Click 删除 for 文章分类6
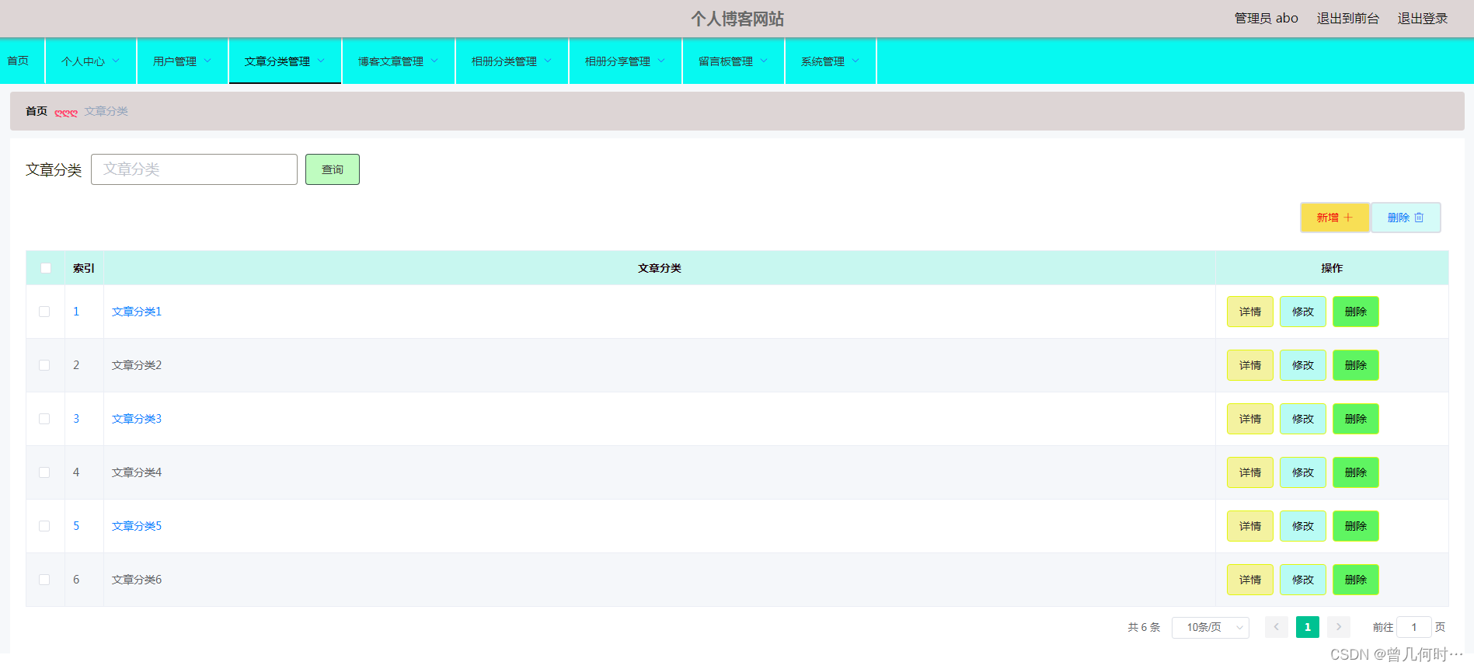 pos(1356,580)
